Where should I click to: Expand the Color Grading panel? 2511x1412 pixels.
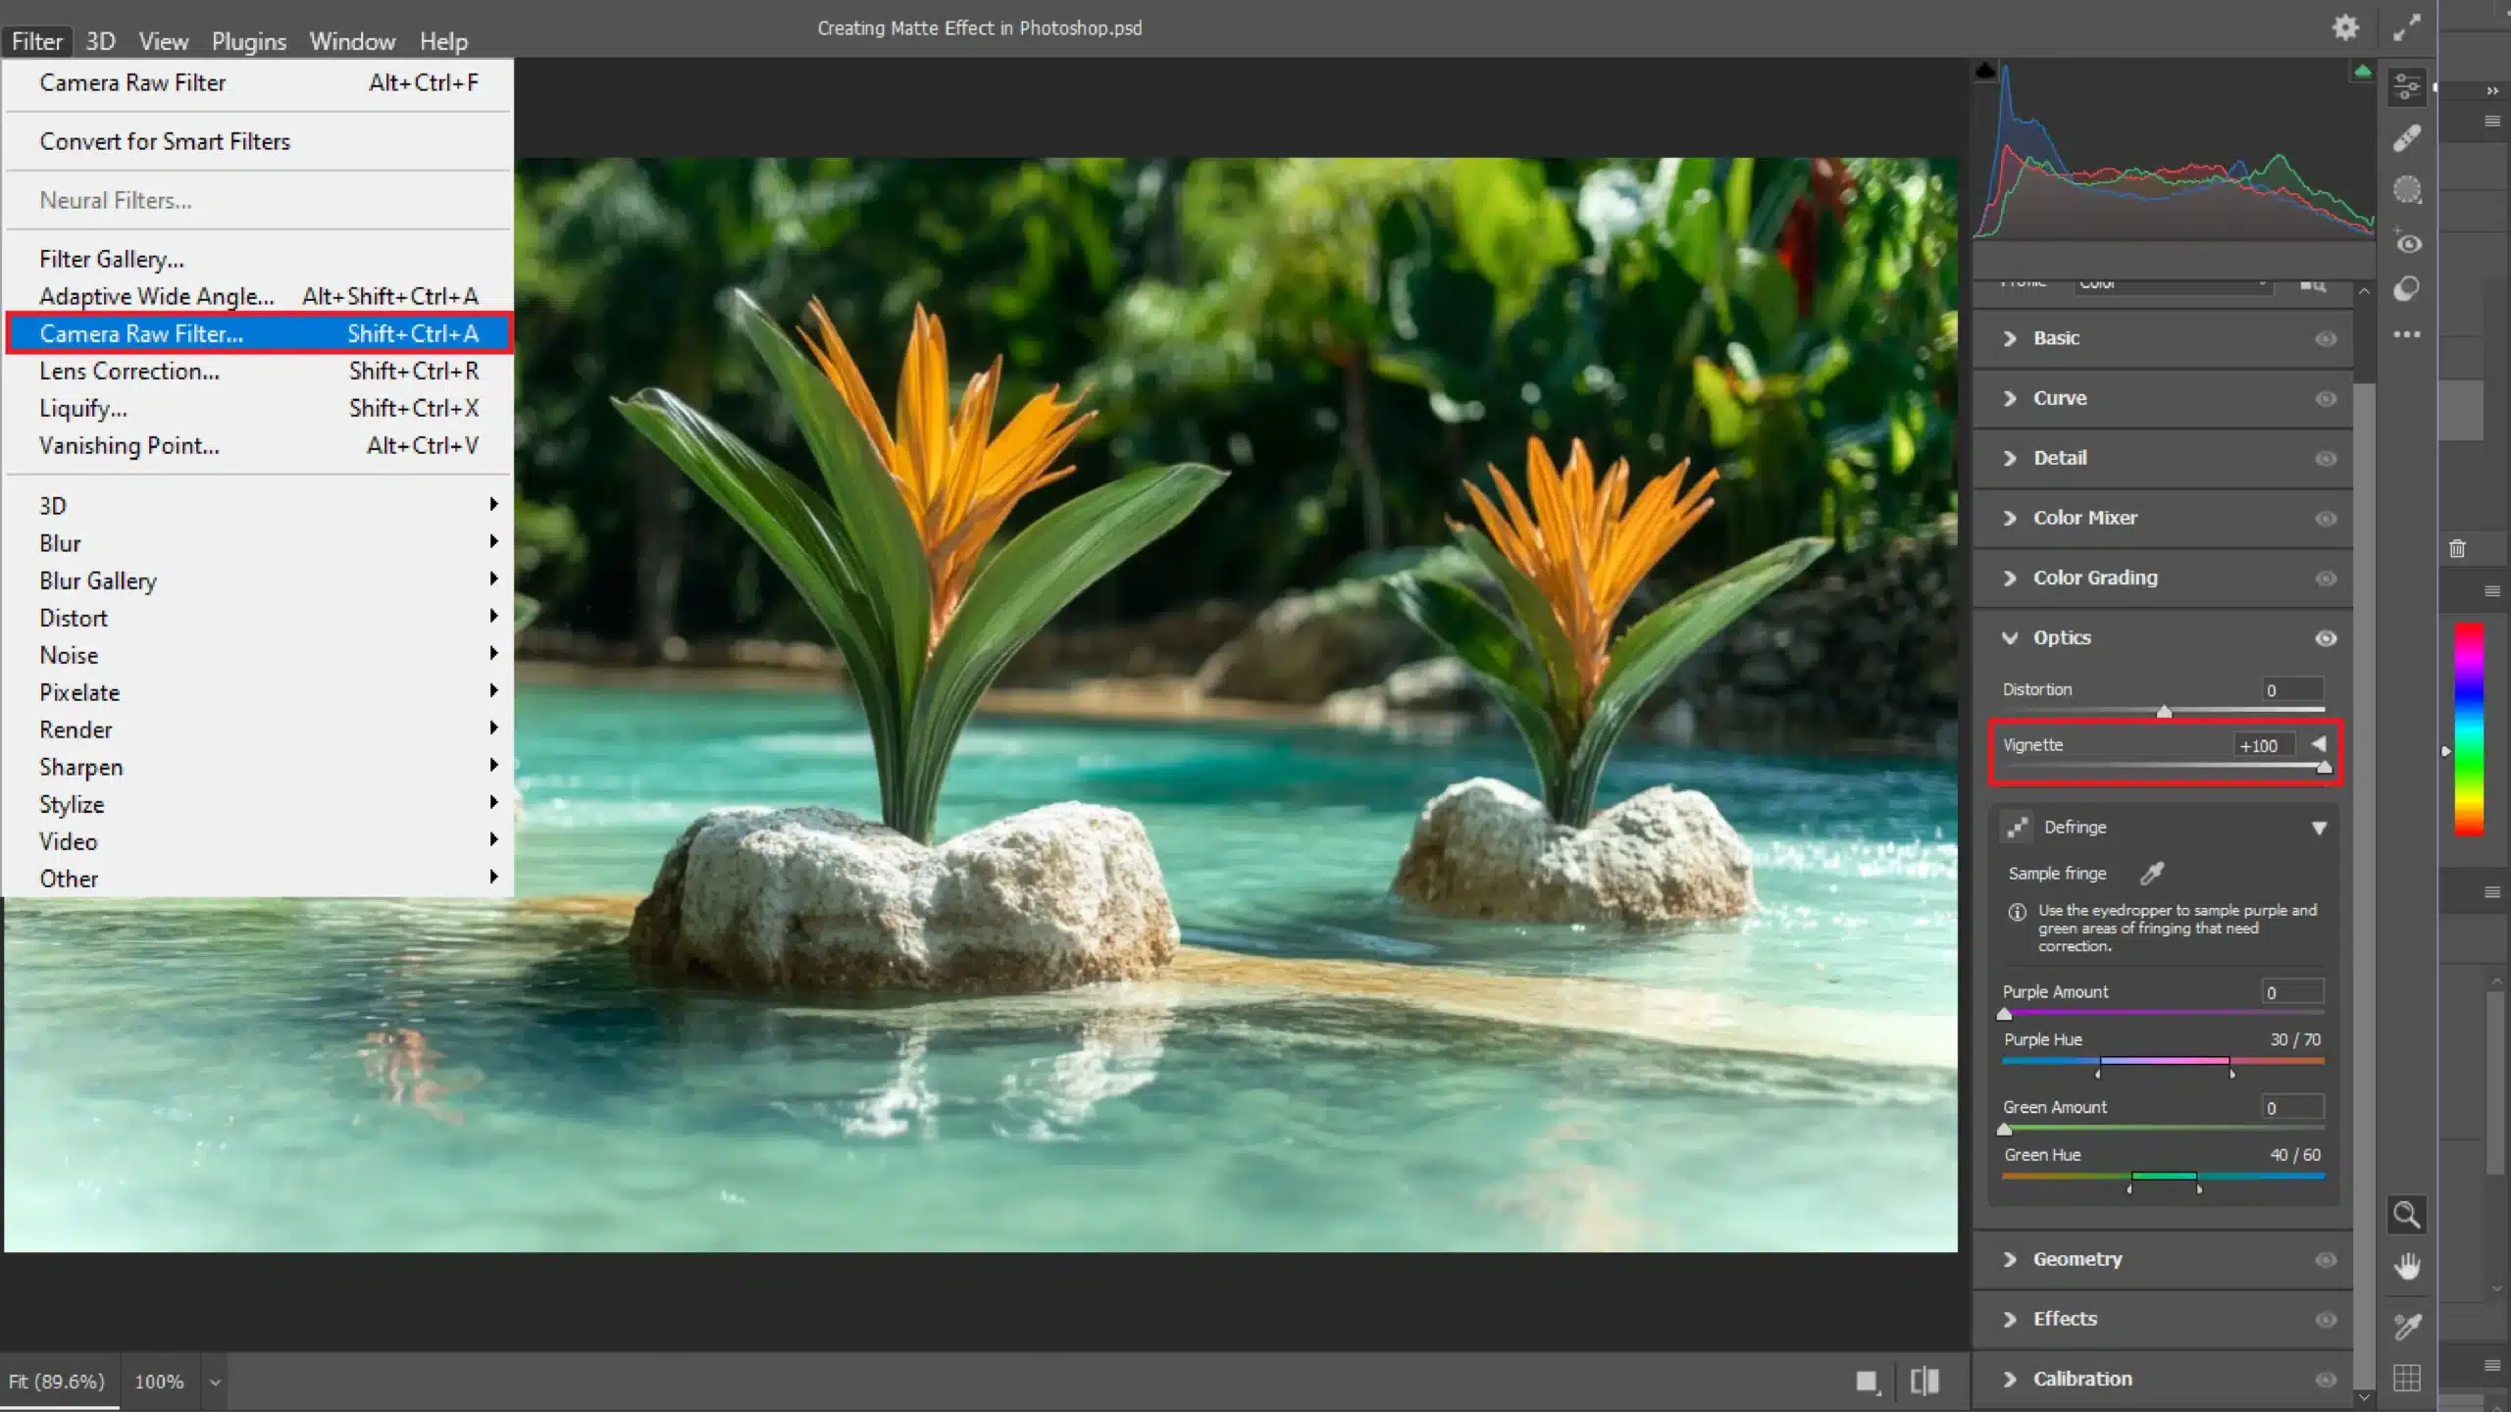[2010, 578]
